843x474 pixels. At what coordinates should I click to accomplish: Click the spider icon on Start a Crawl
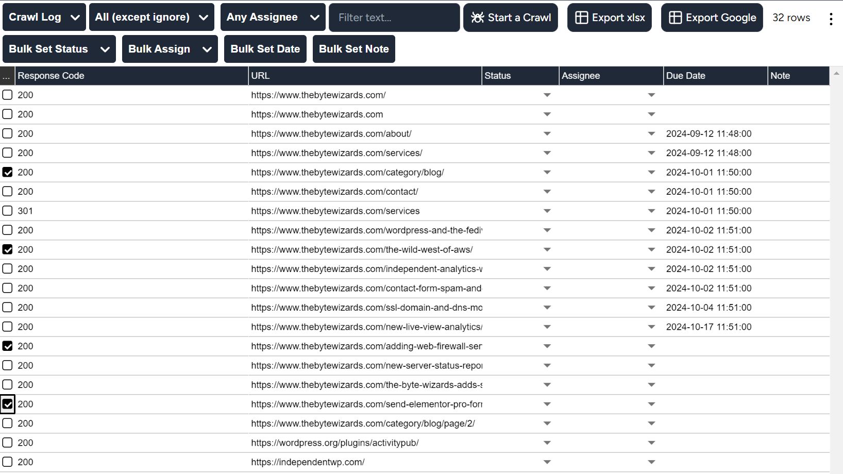(x=478, y=18)
